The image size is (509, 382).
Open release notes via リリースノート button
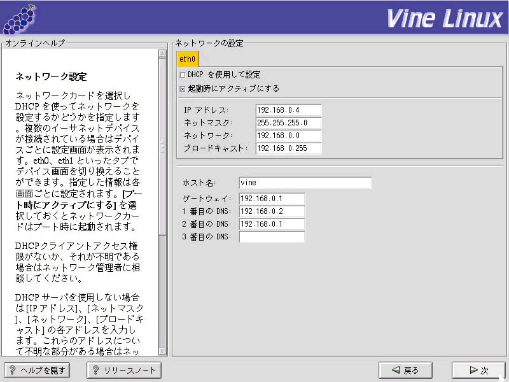[x=124, y=371]
